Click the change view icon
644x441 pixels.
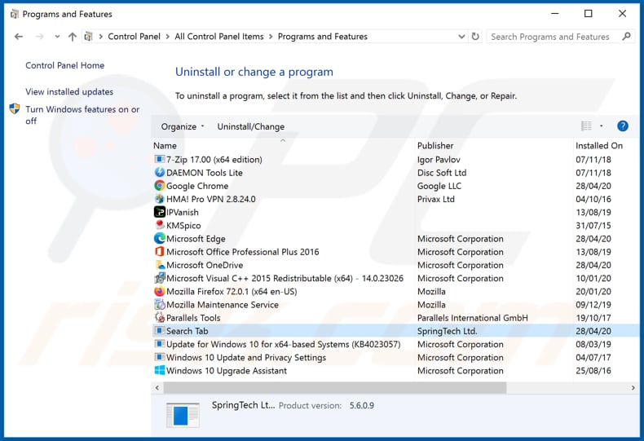pyautogui.click(x=586, y=126)
